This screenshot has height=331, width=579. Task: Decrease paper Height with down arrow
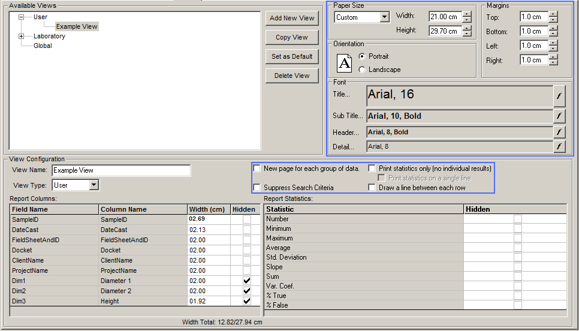[467, 34]
